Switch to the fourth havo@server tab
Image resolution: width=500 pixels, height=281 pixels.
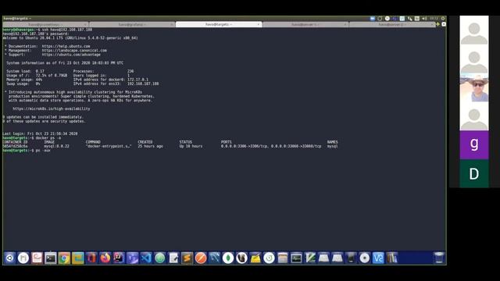[305, 24]
